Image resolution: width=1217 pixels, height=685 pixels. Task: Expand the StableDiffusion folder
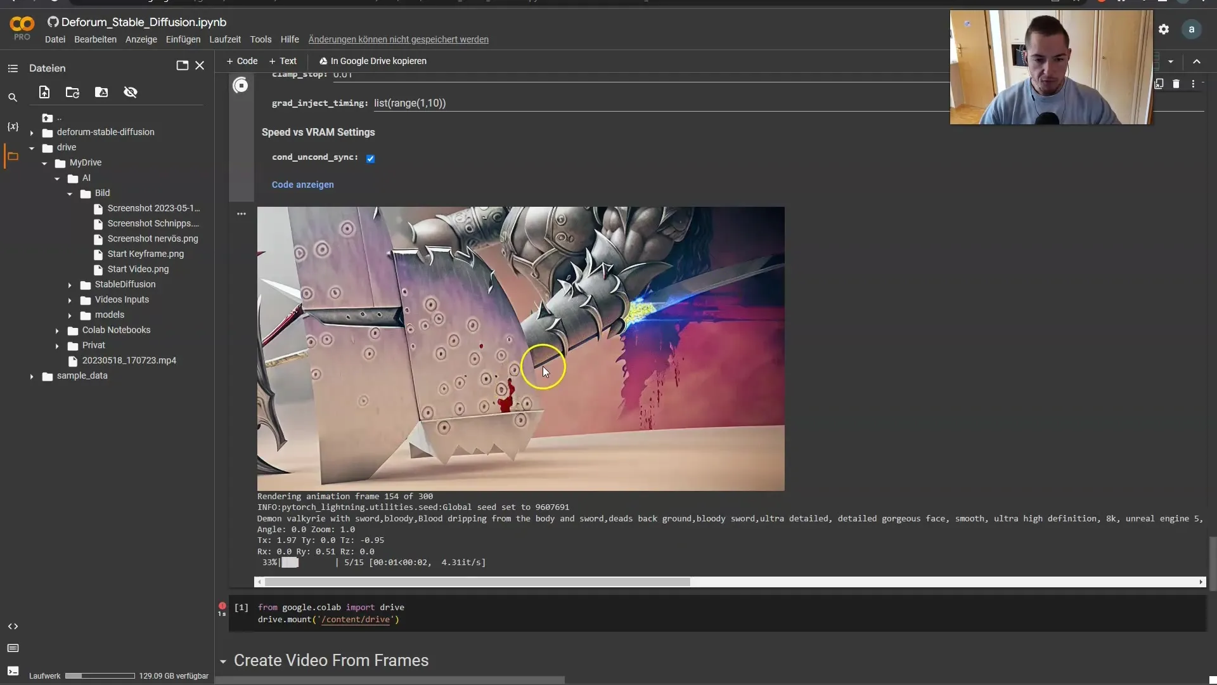pos(70,285)
